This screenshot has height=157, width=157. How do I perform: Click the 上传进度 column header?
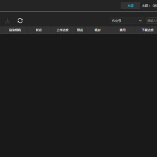click(62, 30)
